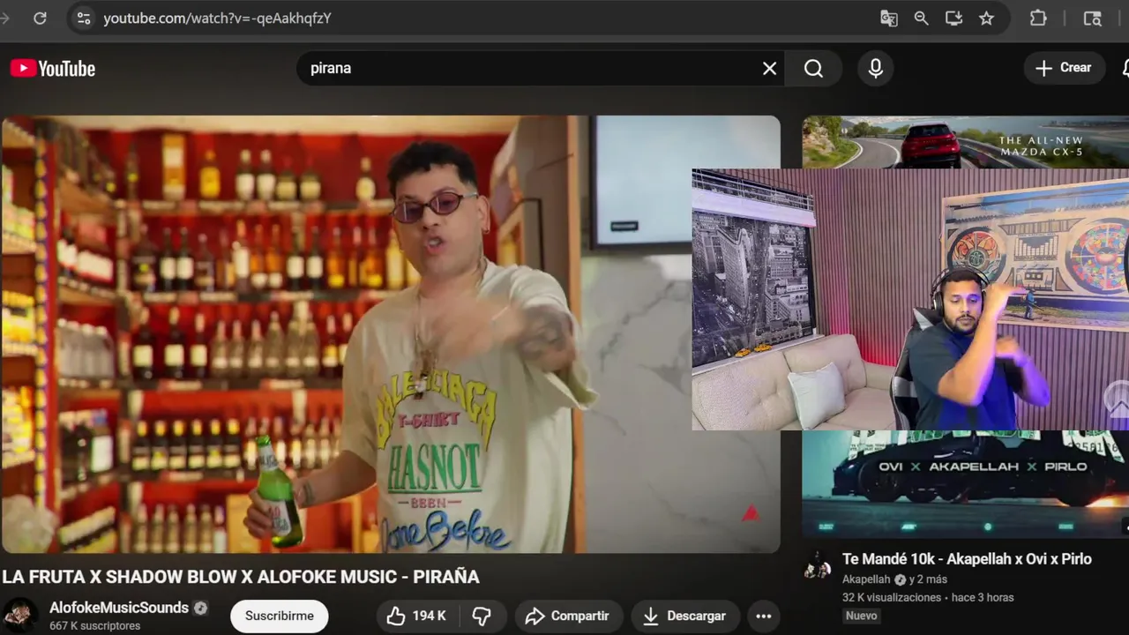Open the tab search icon beside the extensions button

point(1092,18)
